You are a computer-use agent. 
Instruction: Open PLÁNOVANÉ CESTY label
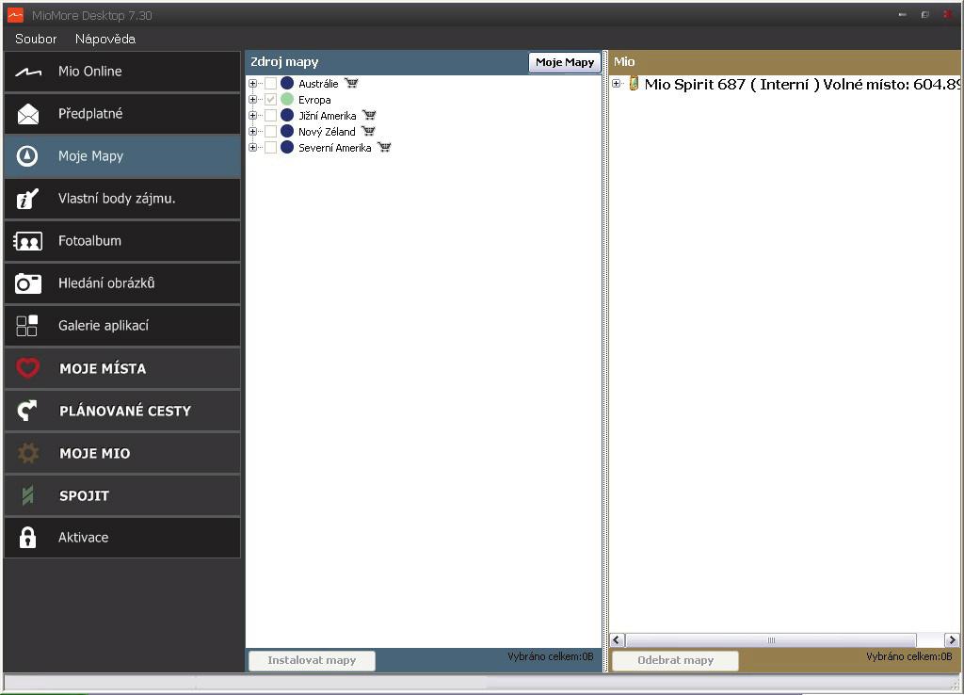[x=125, y=411]
